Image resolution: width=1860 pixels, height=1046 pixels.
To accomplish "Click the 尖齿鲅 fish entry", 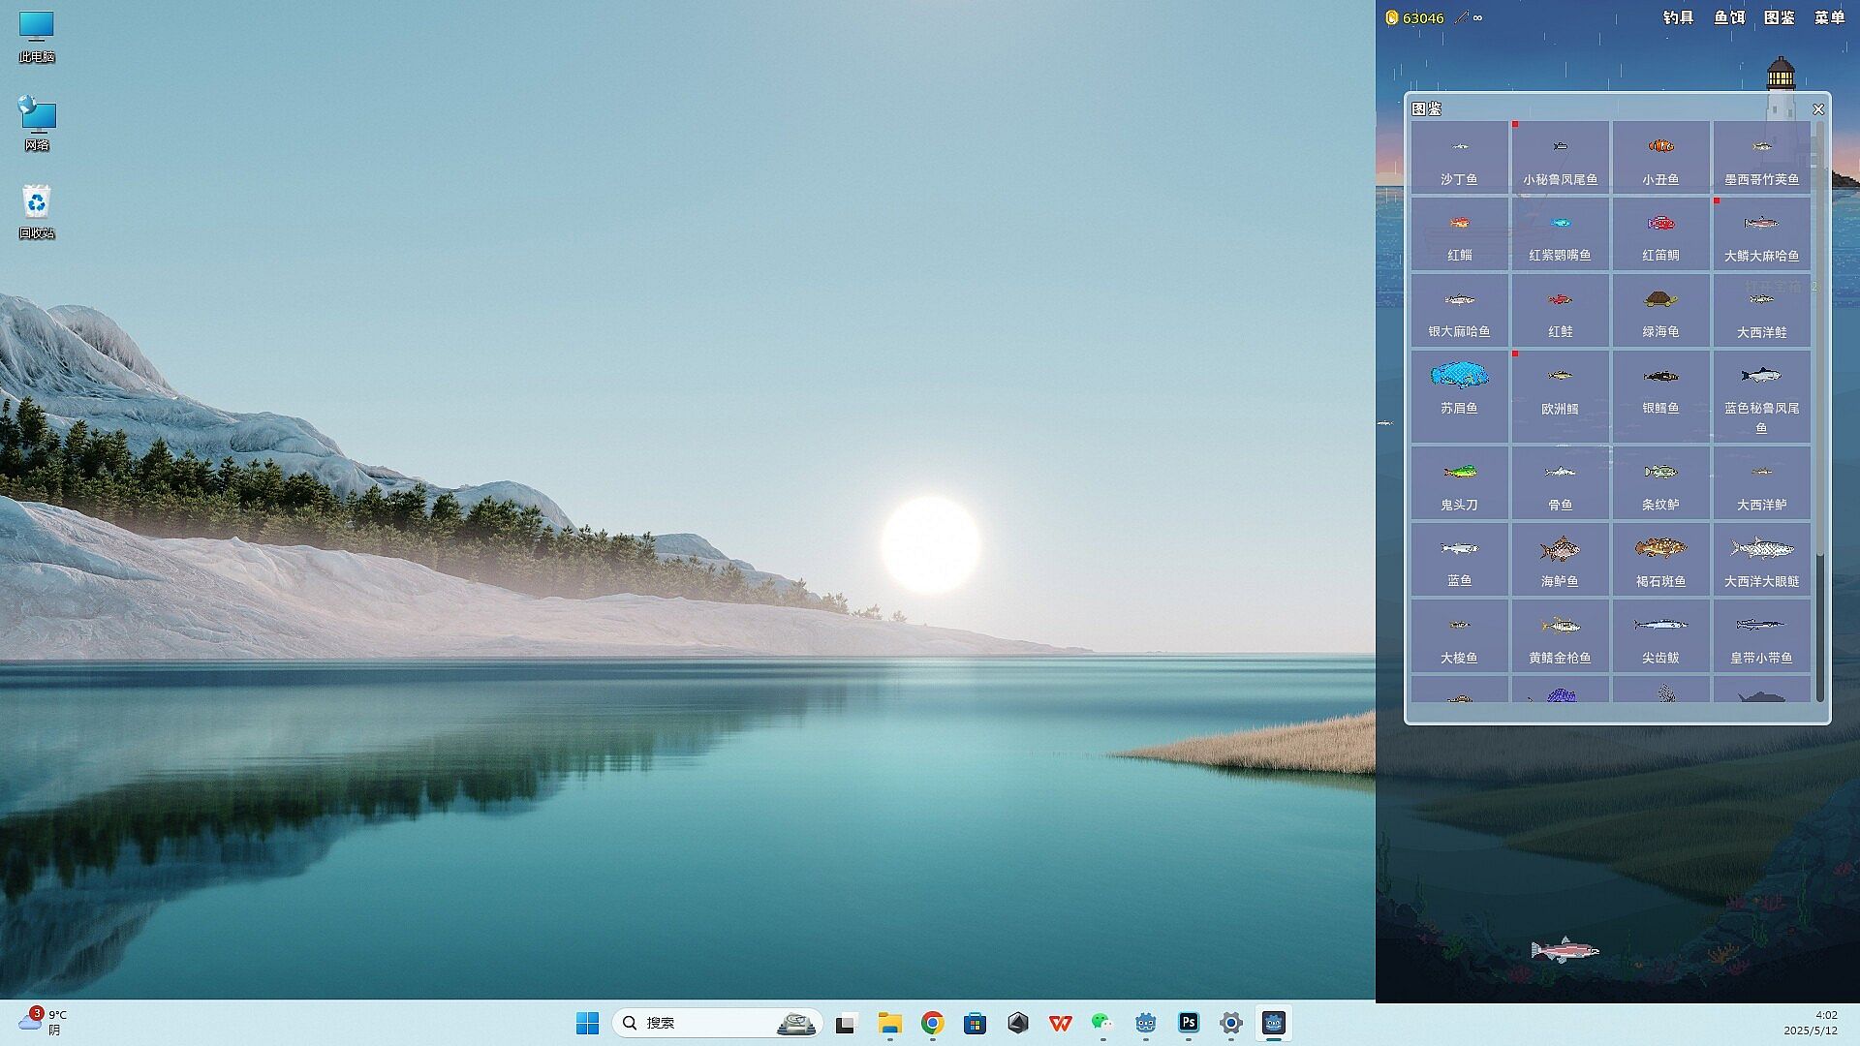I will pyautogui.click(x=1660, y=636).
